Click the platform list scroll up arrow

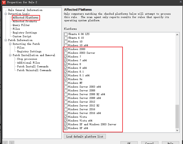177,35
